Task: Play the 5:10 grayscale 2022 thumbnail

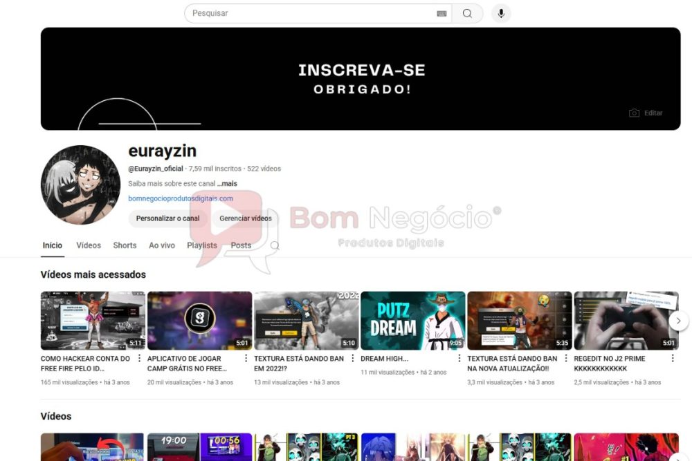Action: coord(307,321)
